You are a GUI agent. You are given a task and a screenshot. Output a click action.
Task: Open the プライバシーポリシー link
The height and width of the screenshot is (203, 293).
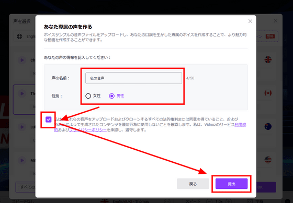coord(88,130)
